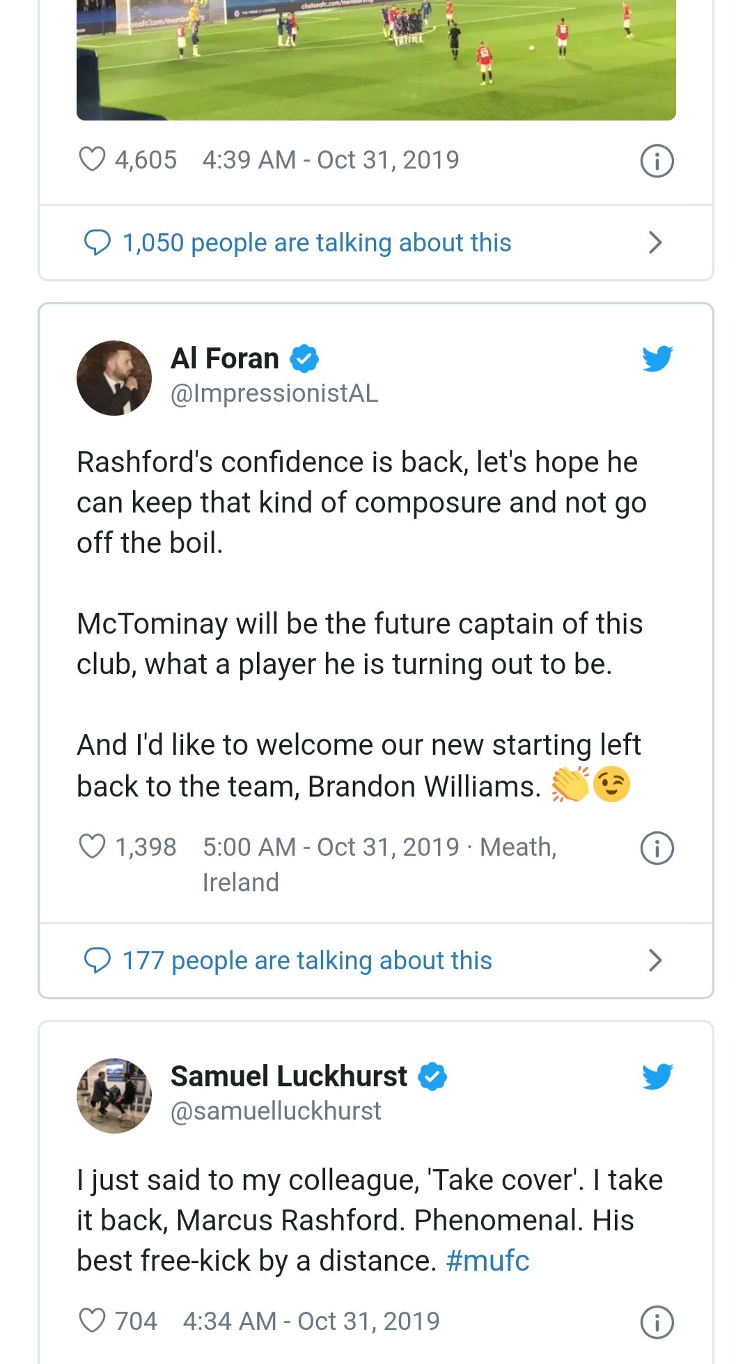Open the conversation via 1,050 people talking link
The width and height of the screenshot is (752, 1364).
coord(317,242)
